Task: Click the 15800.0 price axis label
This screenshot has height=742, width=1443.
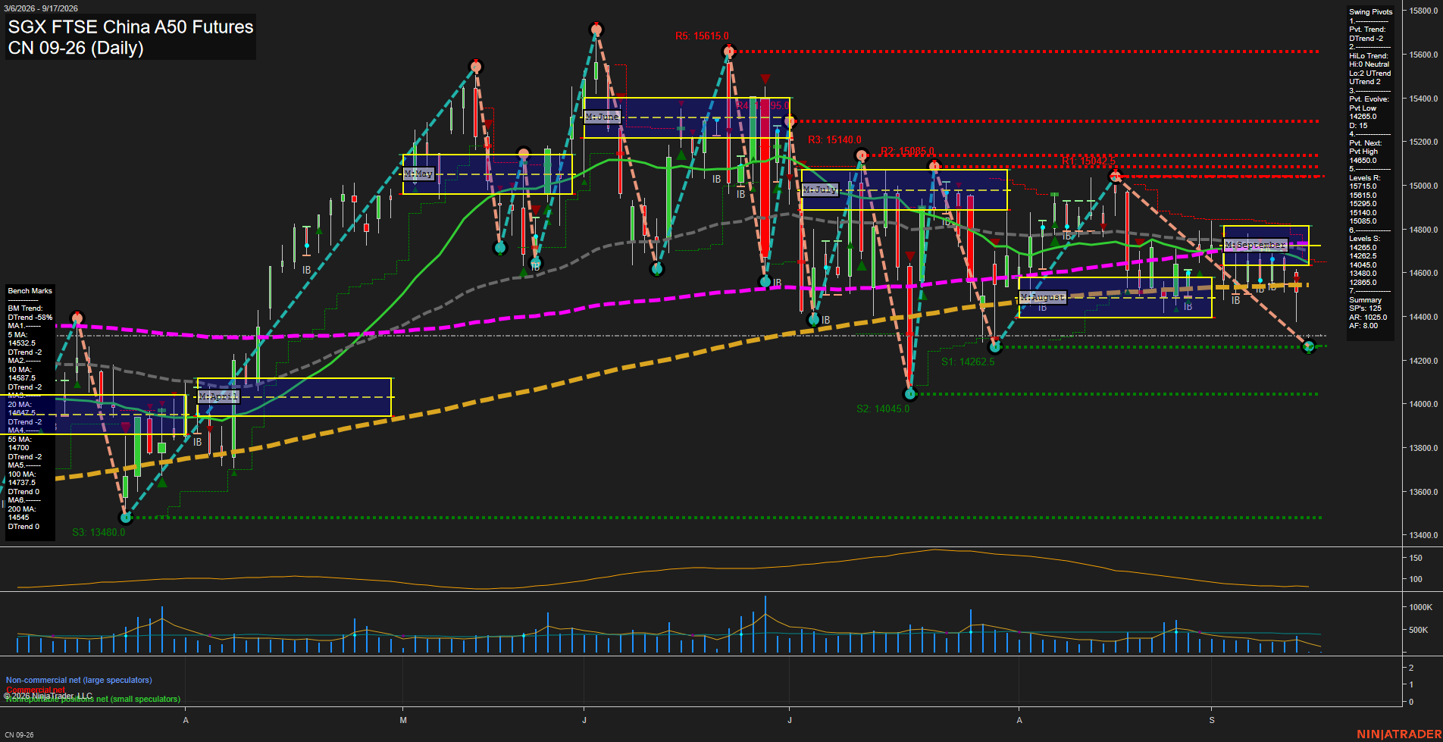Action: click(1423, 11)
